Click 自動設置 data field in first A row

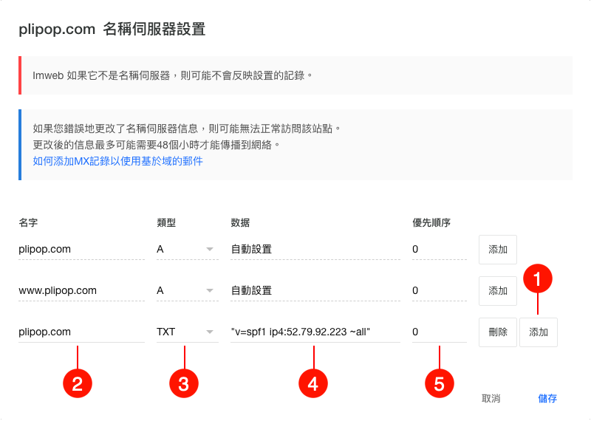point(315,249)
